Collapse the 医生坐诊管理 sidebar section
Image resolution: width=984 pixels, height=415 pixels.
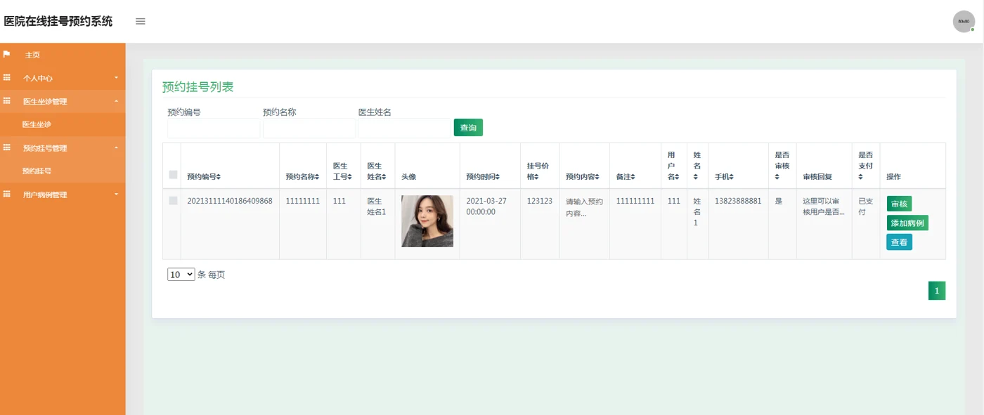tap(63, 101)
